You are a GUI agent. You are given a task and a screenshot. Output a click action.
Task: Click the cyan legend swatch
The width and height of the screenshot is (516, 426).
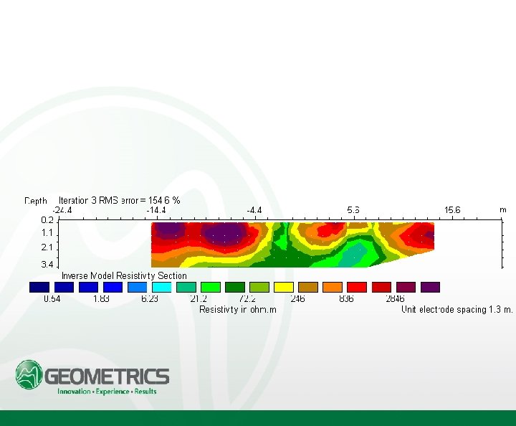(x=161, y=287)
